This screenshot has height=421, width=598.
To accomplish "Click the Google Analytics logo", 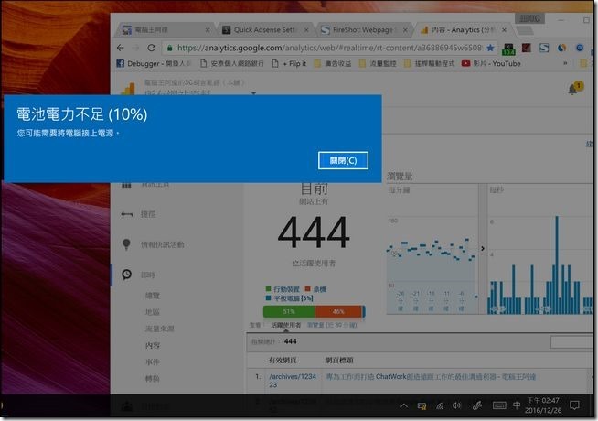I will [128, 88].
